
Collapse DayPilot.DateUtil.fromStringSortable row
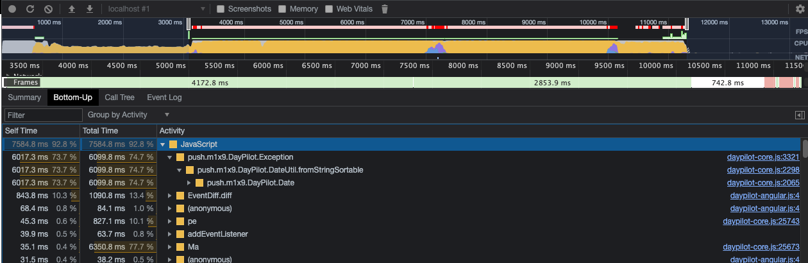[x=180, y=170]
